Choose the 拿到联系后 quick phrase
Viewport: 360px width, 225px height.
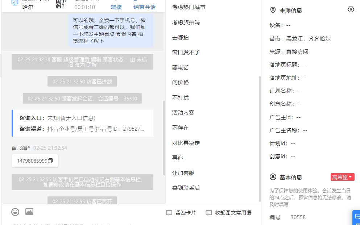coord(186,188)
